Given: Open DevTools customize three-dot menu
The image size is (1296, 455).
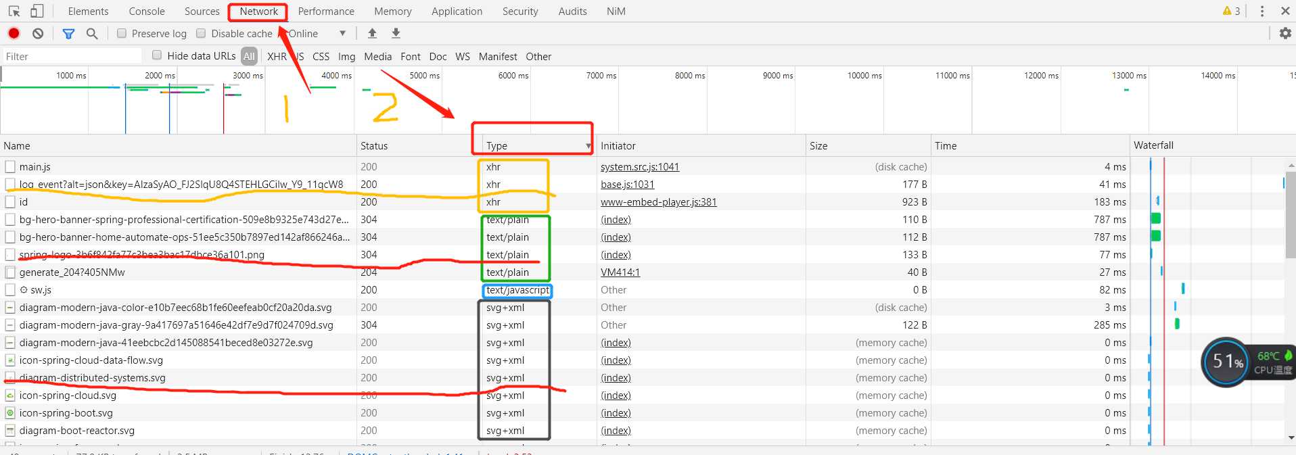Looking at the screenshot, I should point(1262,11).
